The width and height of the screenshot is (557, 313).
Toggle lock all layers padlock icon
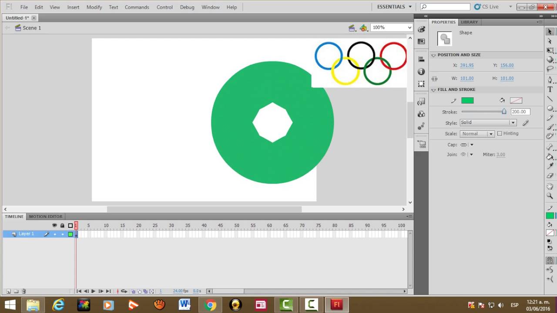62,225
